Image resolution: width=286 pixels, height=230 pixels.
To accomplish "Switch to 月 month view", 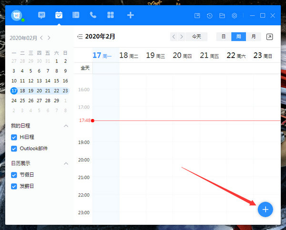I will [x=253, y=37].
